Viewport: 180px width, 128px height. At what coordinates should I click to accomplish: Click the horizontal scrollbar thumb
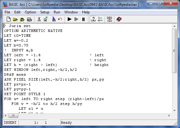(x=13, y=116)
